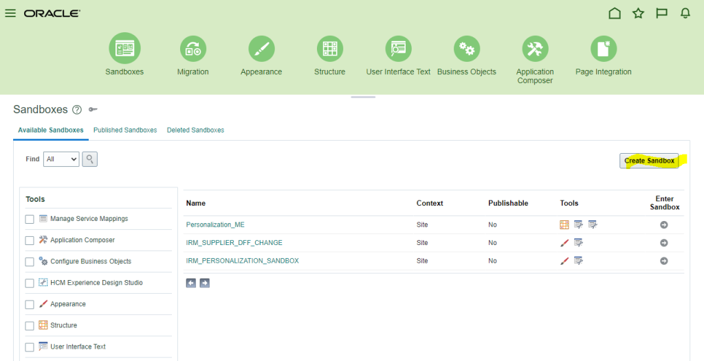Open the Appearance paintbrush circle icon
Screen dimensions: 704x361
[261, 49]
